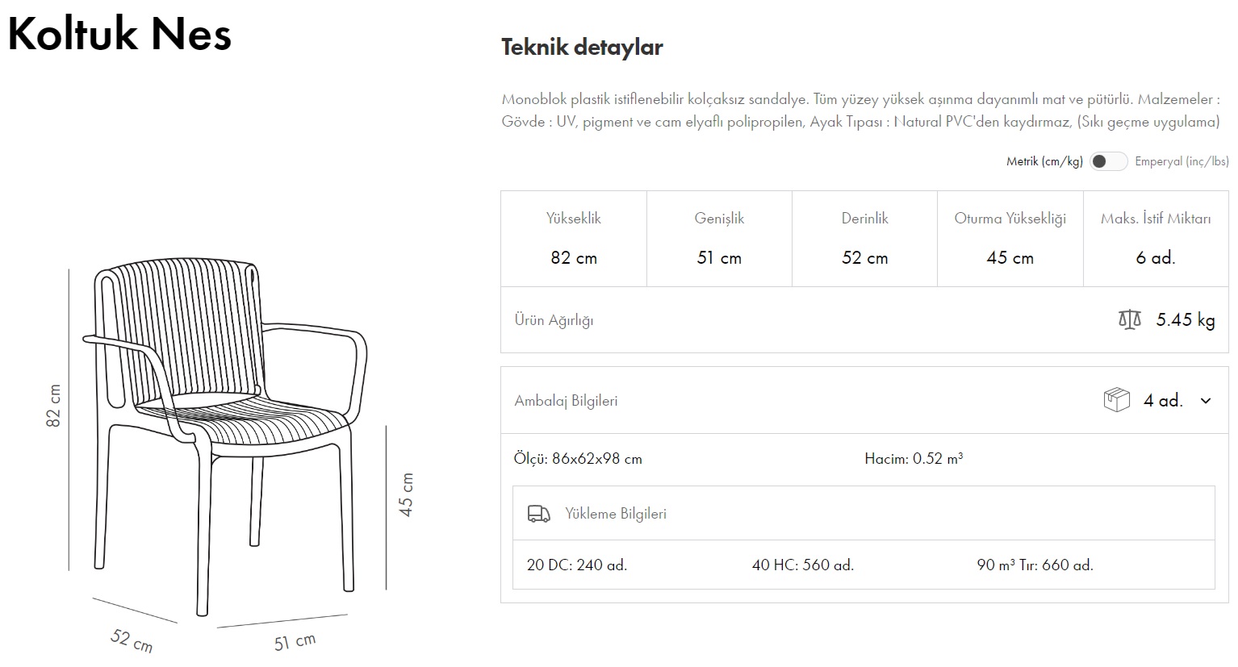Collapse the 4 ad. packaging dropdown
Image resolution: width=1238 pixels, height=667 pixels.
point(1207,400)
